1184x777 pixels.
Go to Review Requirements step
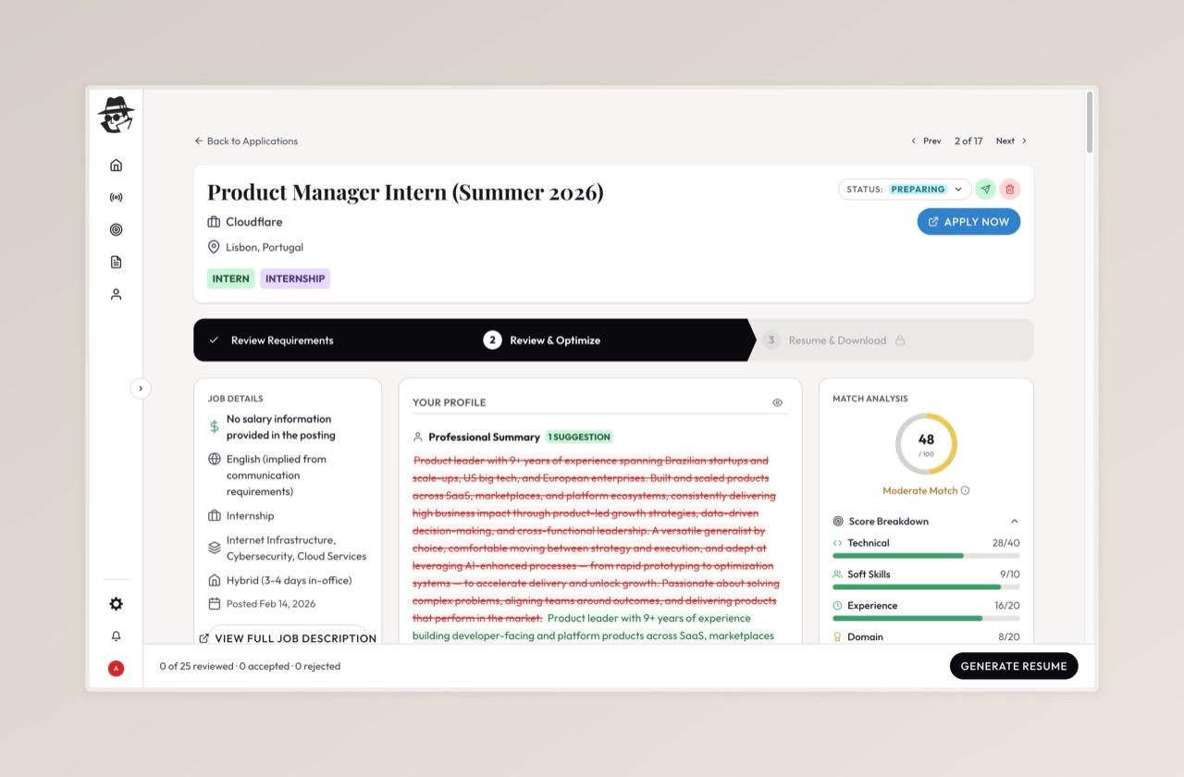[x=281, y=340]
